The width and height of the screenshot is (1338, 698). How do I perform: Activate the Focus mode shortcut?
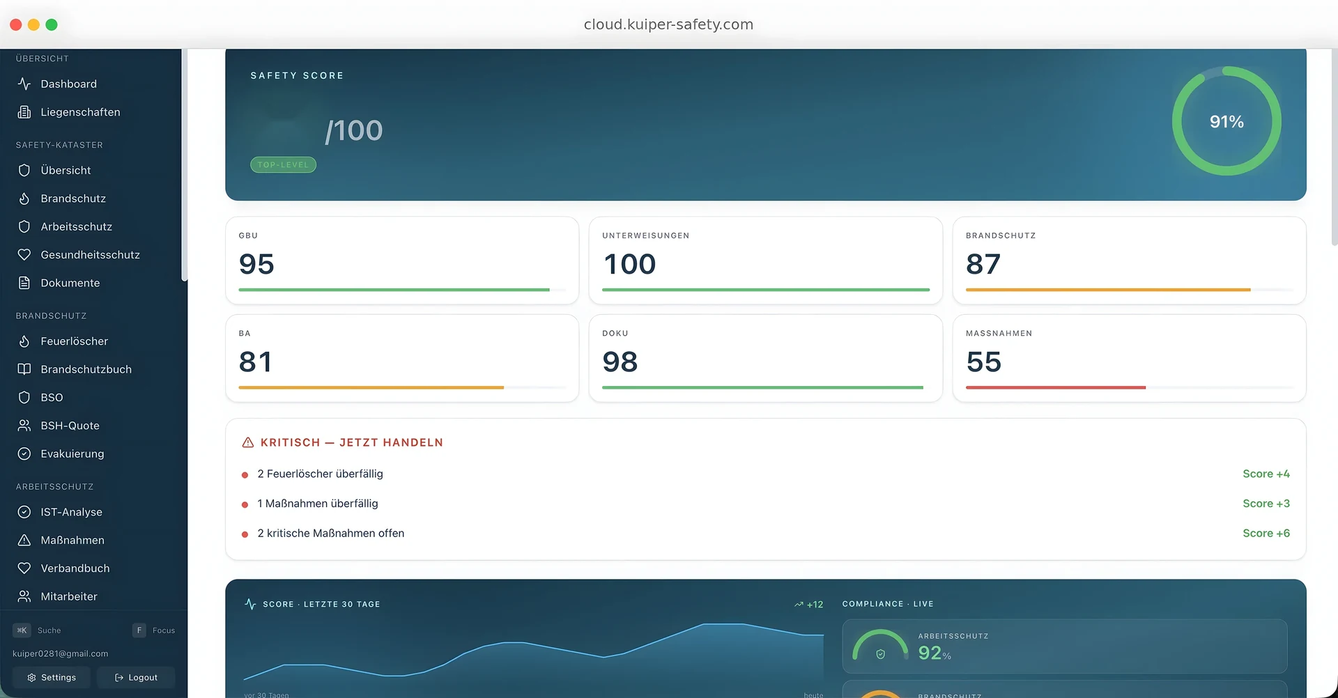point(154,630)
